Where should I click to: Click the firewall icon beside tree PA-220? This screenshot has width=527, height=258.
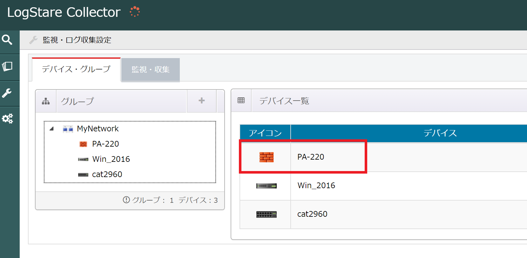(83, 144)
